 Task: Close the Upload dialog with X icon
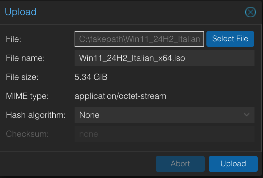pos(251,12)
